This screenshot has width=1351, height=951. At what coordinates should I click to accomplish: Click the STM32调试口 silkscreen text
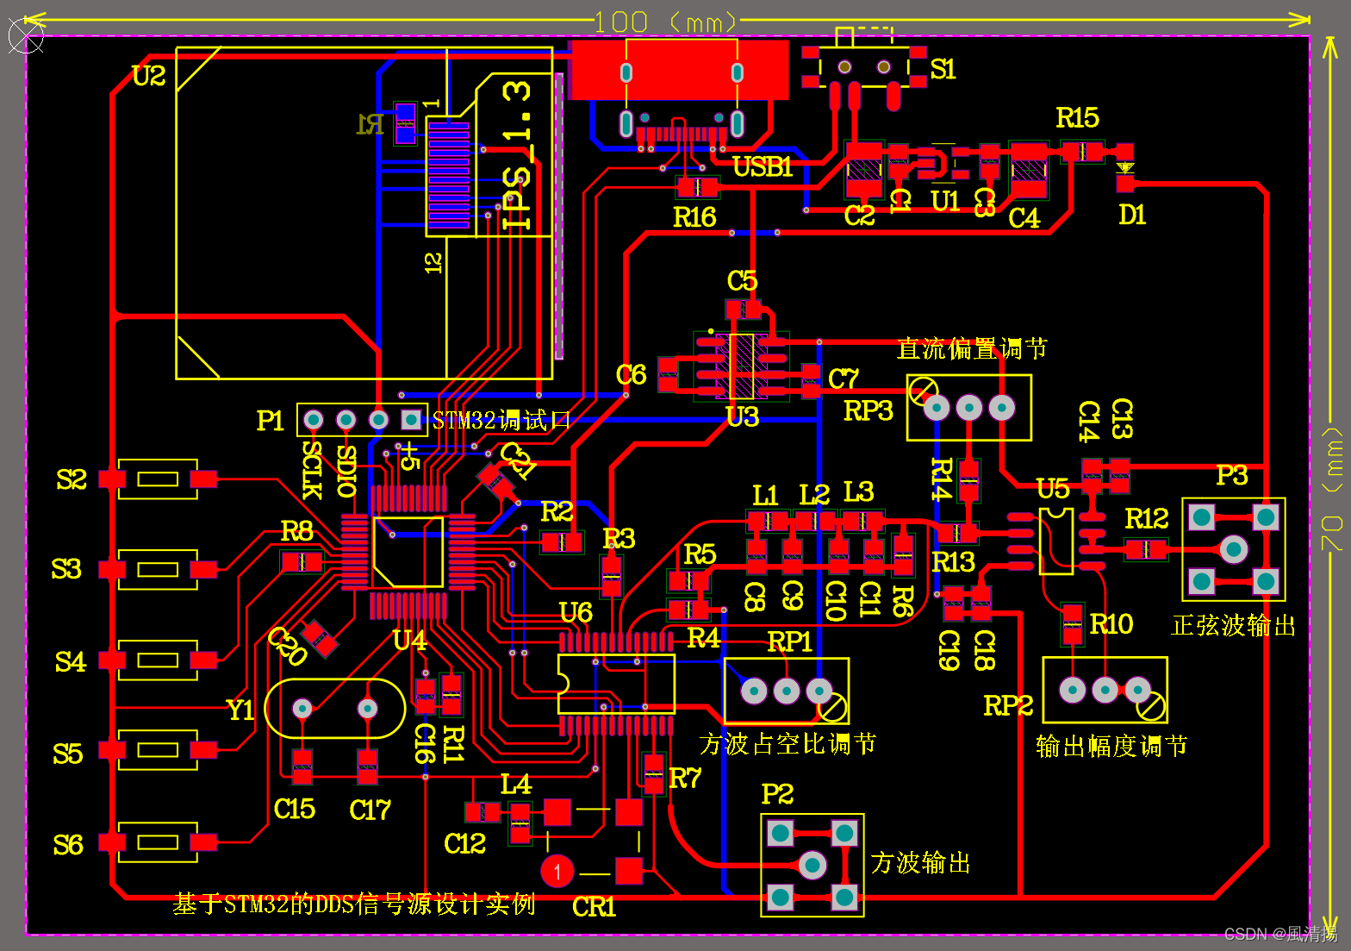pos(501,421)
